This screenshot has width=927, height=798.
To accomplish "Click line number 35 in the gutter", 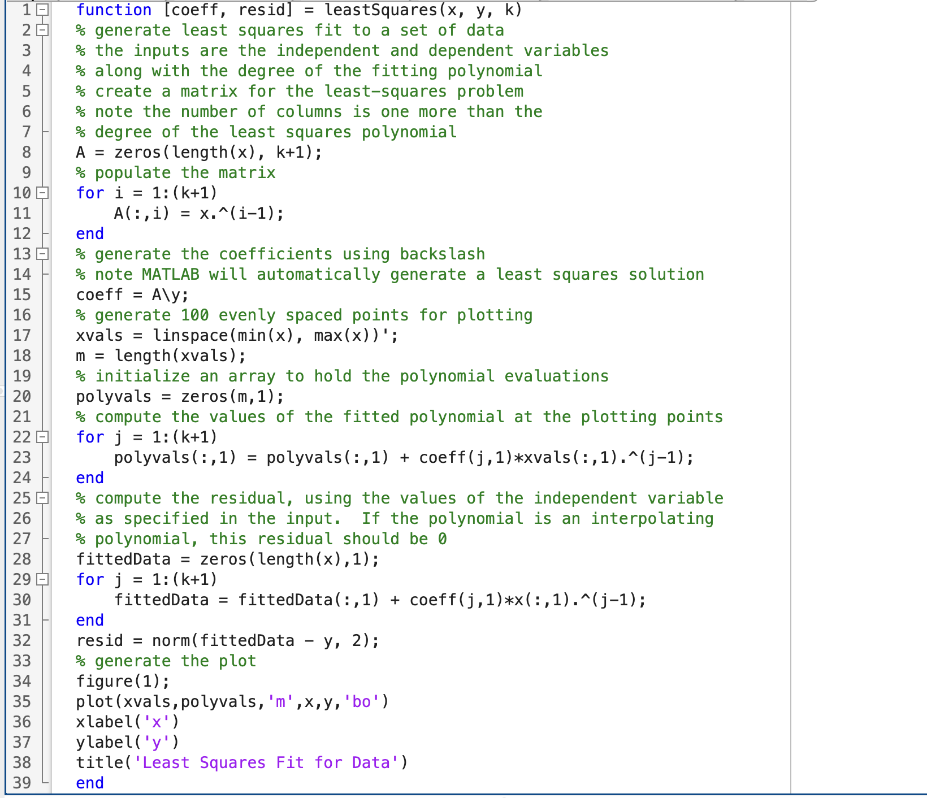I will tap(21, 702).
